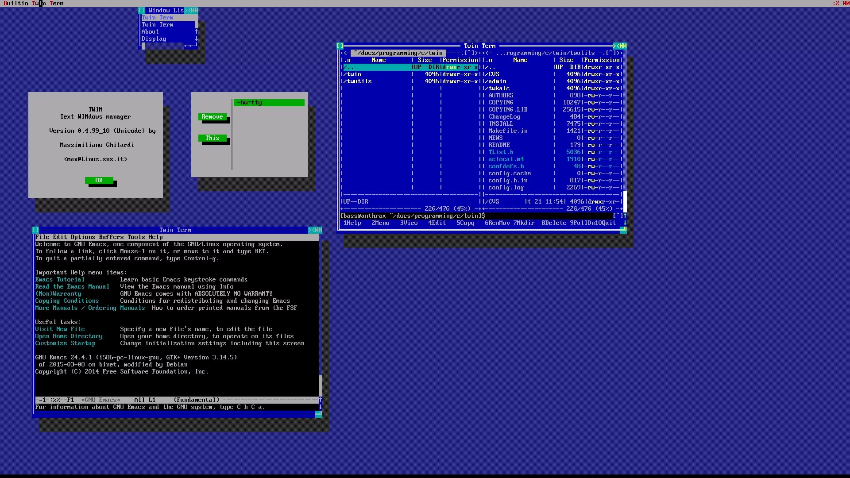Click the white scrollbar thumb of the file manager window
The width and height of the screenshot is (850, 478).
tap(625, 201)
